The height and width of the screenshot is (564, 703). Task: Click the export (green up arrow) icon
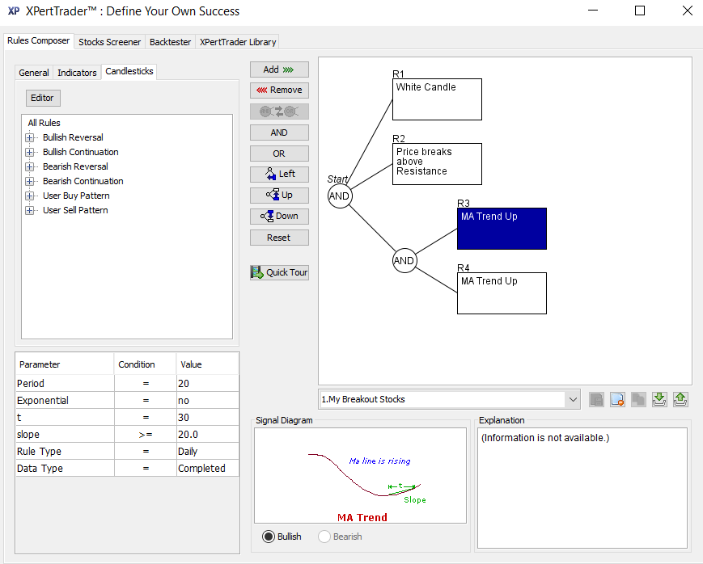pos(680,400)
